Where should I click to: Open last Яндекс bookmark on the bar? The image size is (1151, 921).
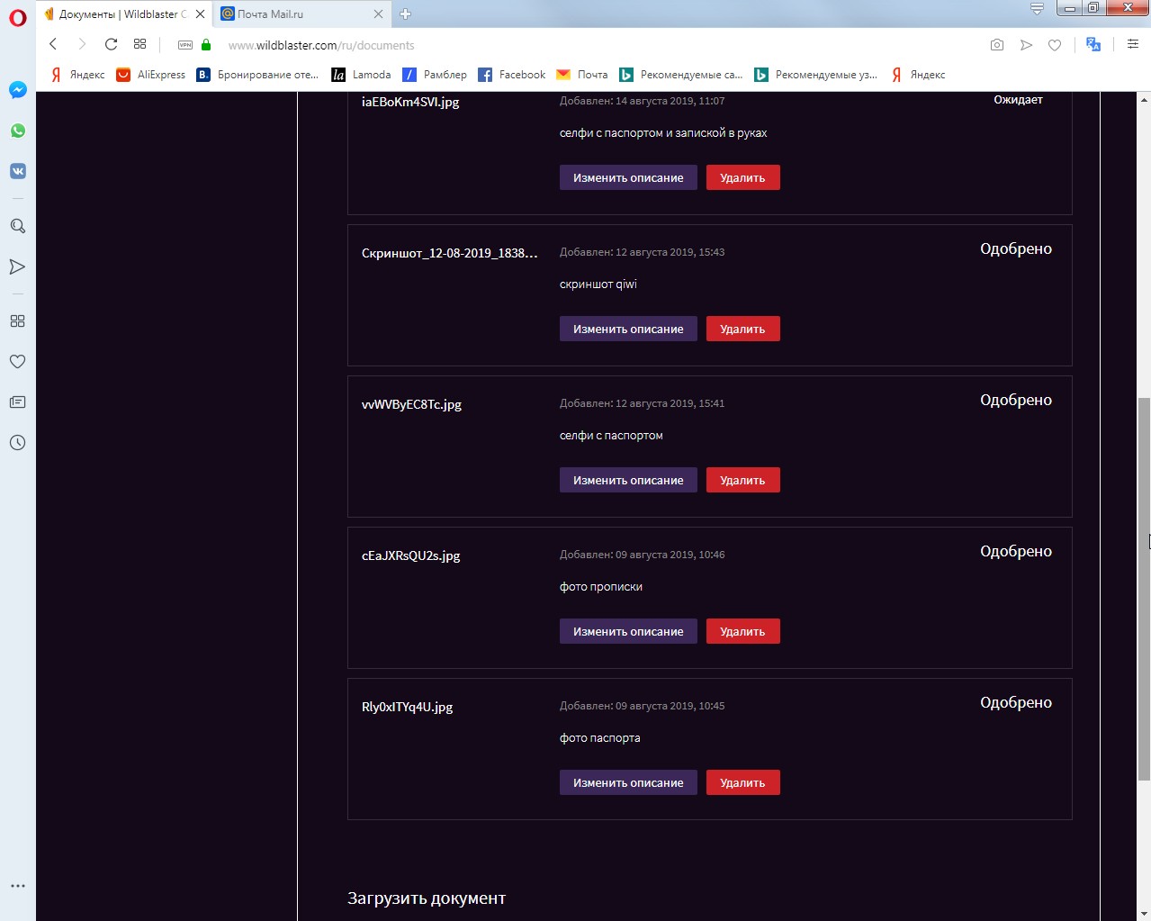(x=918, y=75)
